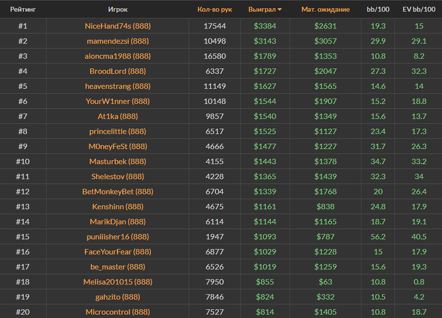
Task: Select the hands count 6877 cell
Action: click(x=215, y=252)
